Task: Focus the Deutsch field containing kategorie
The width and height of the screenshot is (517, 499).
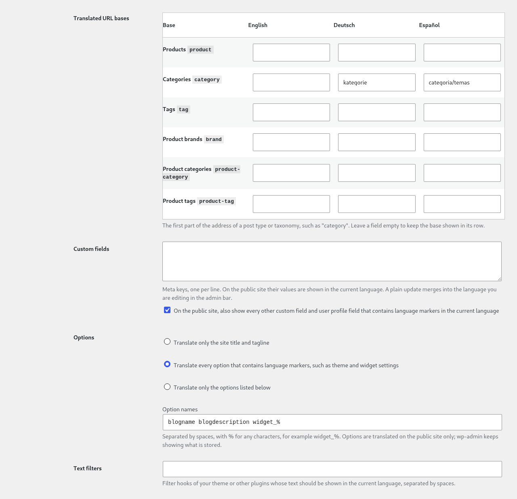Action: pos(377,82)
